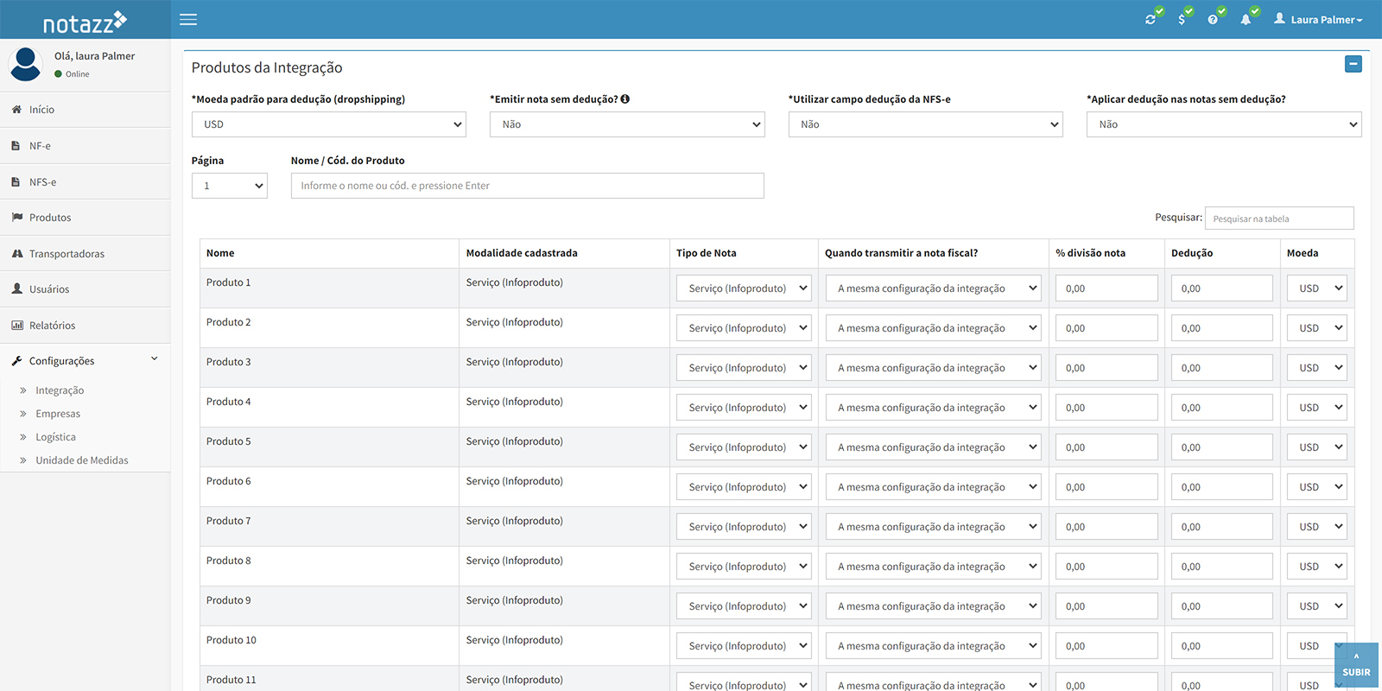The width and height of the screenshot is (1382, 691).
Task: Click the SUBIR back-to-top button
Action: point(1356,665)
